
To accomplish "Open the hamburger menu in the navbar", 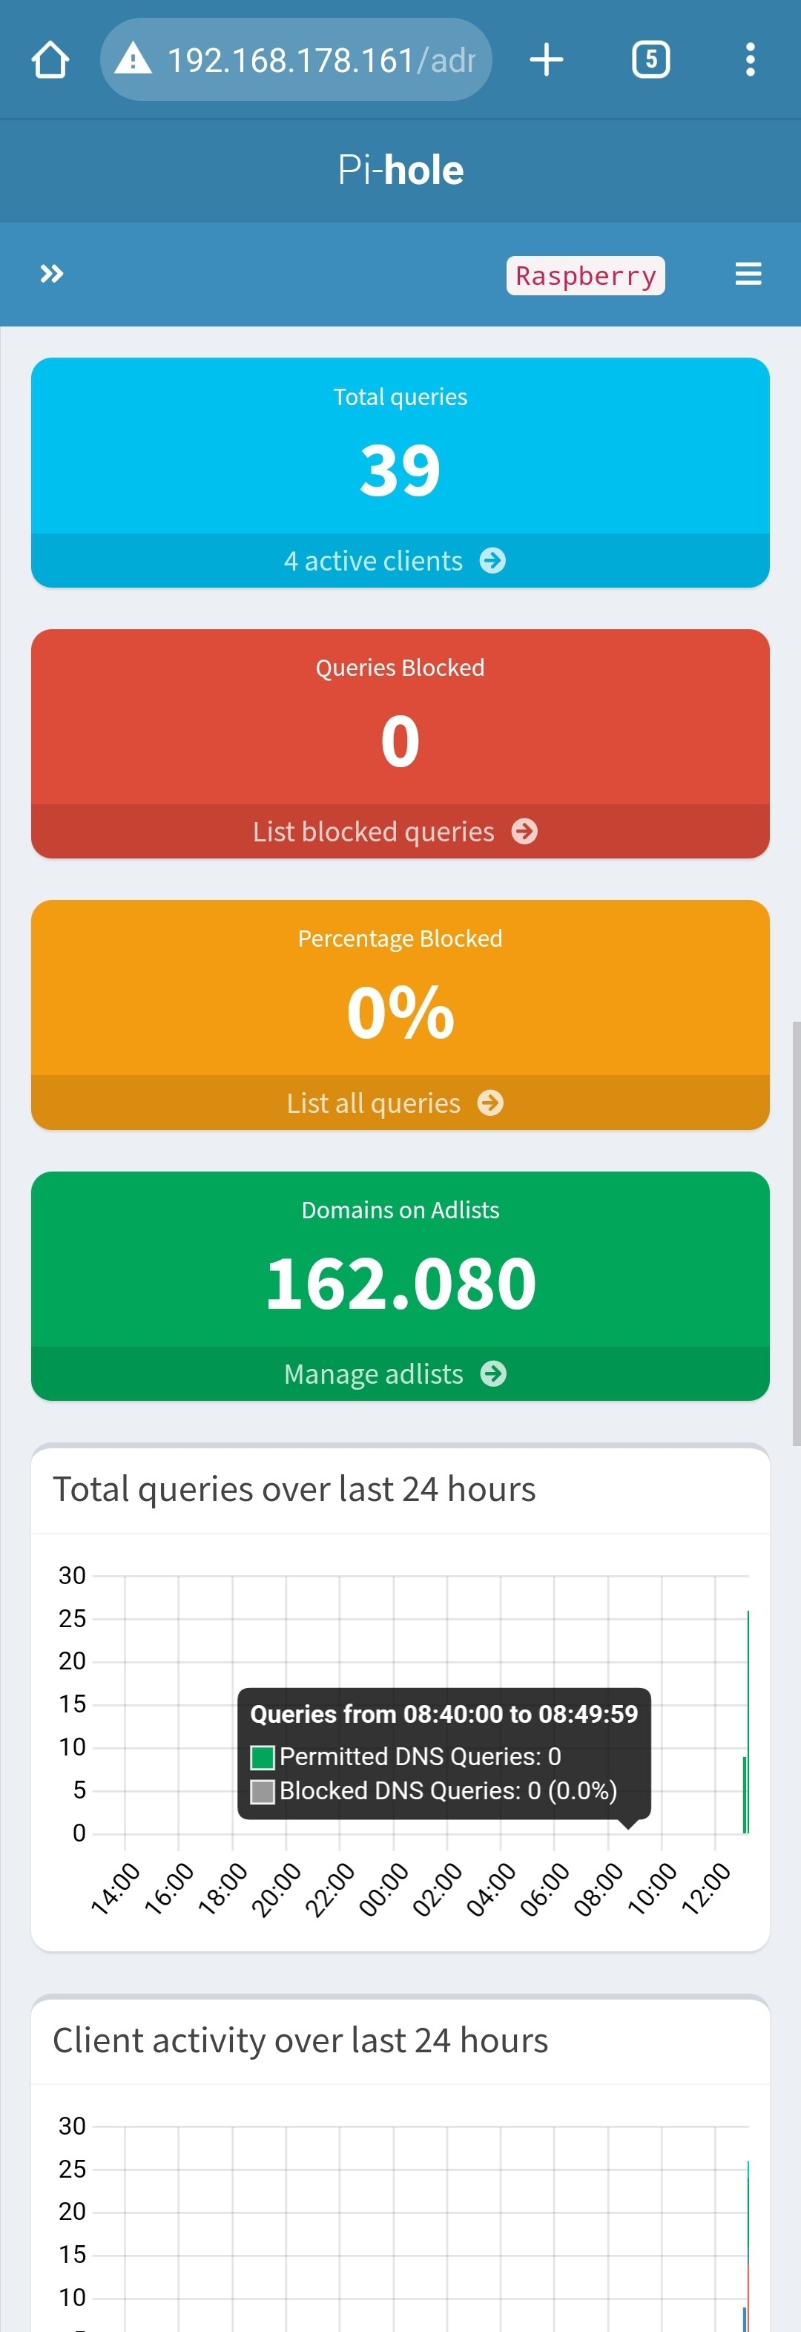I will (x=748, y=275).
